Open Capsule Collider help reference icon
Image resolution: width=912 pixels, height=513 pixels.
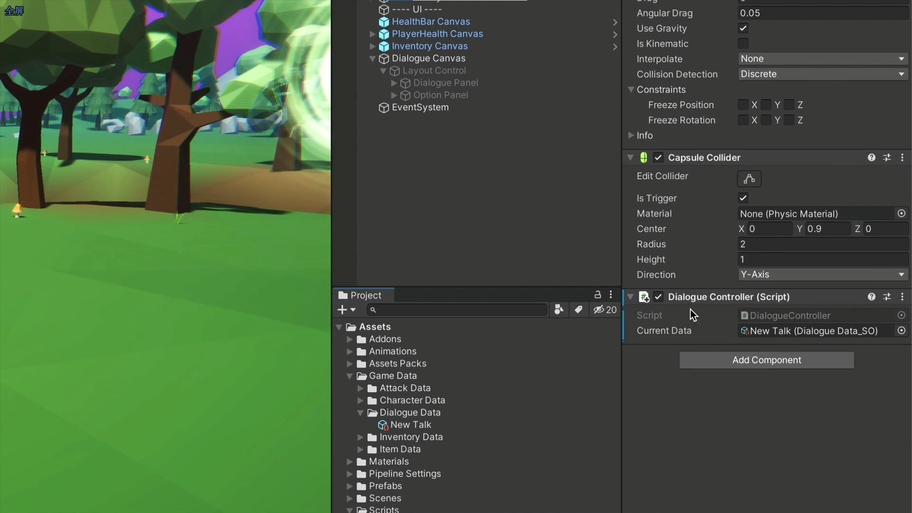[x=871, y=158]
